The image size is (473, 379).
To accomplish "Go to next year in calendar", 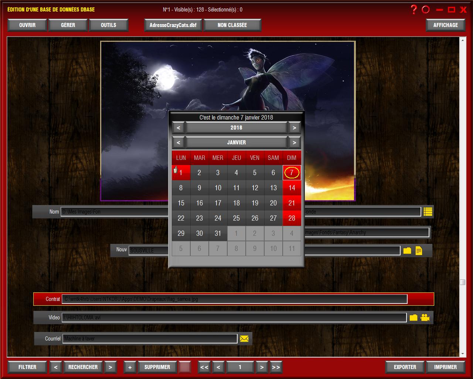I will click(294, 128).
